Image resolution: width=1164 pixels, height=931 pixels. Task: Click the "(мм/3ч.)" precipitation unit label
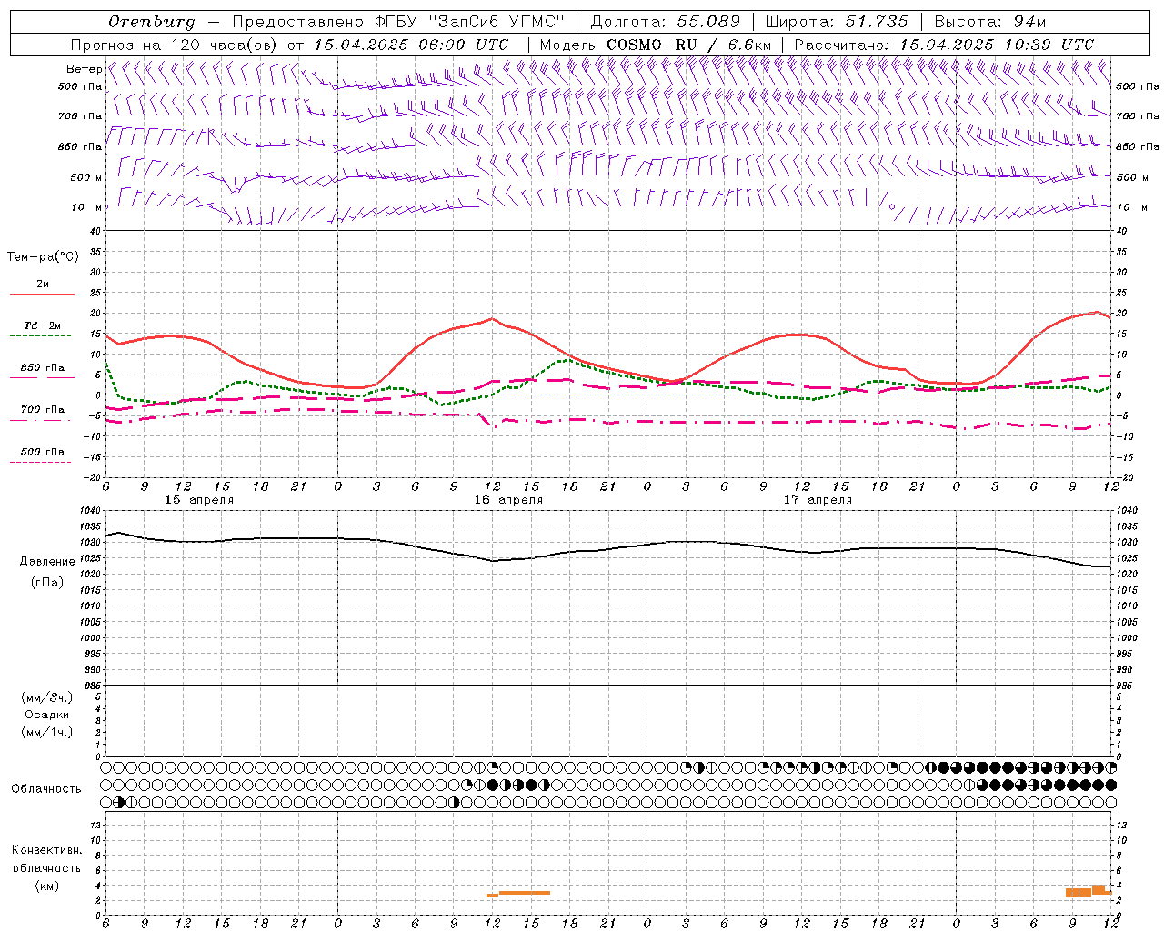tap(47, 697)
